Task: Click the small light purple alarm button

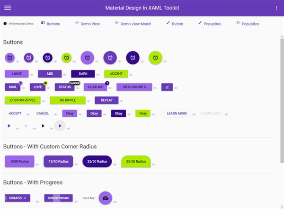Action: (10, 58)
